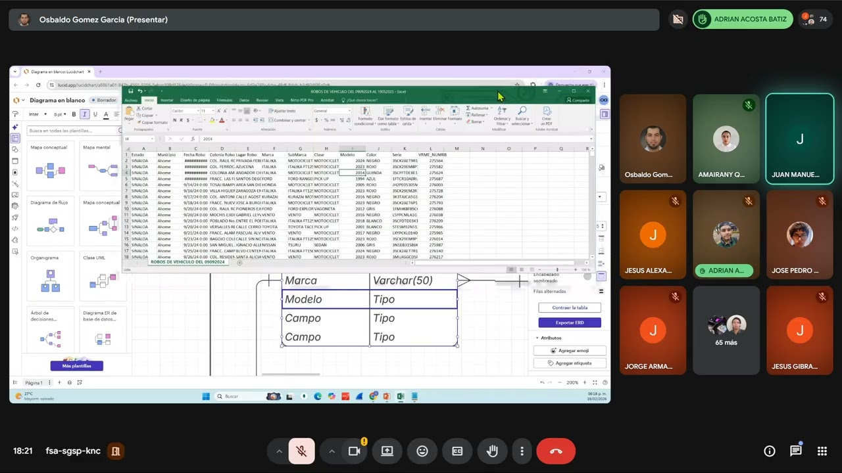The image size is (842, 473).
Task: Toggle Encabezado sombreado option
Action: [587, 277]
